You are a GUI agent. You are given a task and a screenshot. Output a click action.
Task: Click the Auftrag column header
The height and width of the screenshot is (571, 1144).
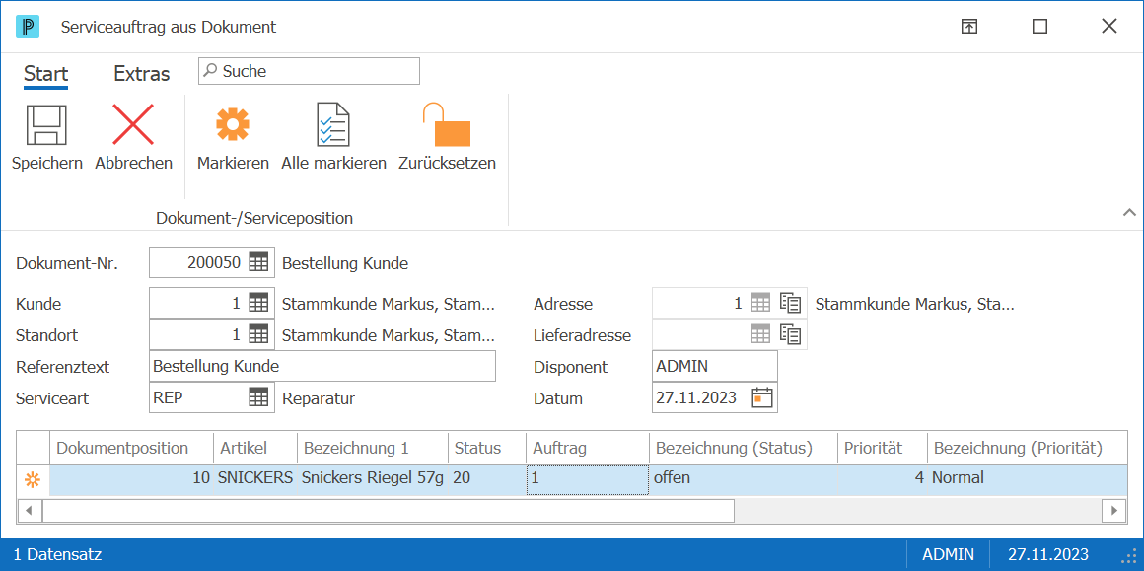point(588,447)
